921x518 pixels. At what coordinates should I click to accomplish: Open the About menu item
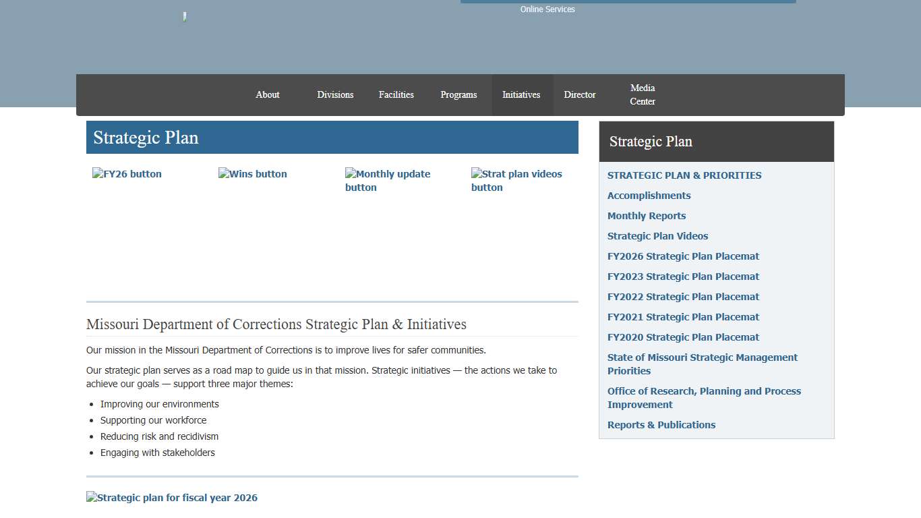268,94
